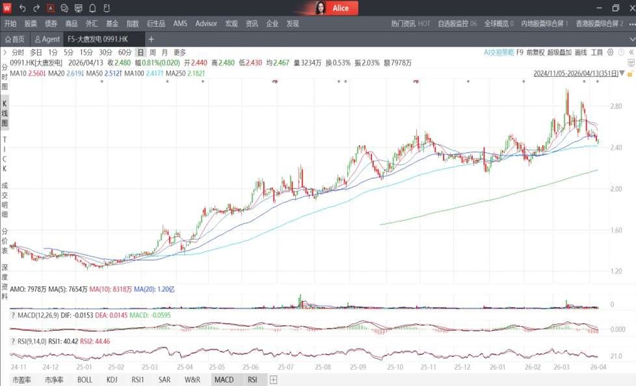Click AI交易策略 link
The height and width of the screenshot is (386, 636).
(499, 52)
